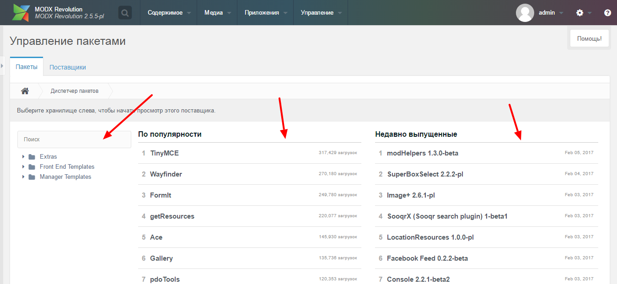The height and width of the screenshot is (284, 617).
Task: Expand the Front End Templates node arrow
Action: point(23,167)
